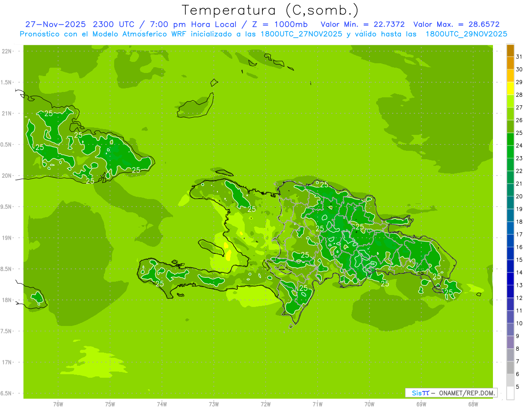Screen dimensions: 531x410
Task: Click the '1800UTC_27NOV2025' initialization time
Action: 300,34
